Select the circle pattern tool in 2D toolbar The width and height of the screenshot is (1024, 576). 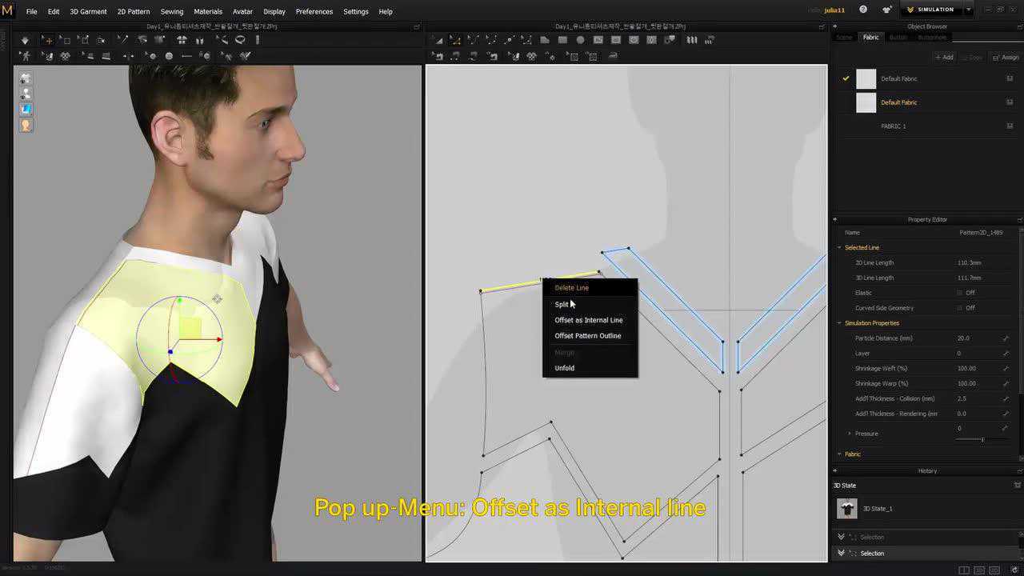tap(580, 40)
